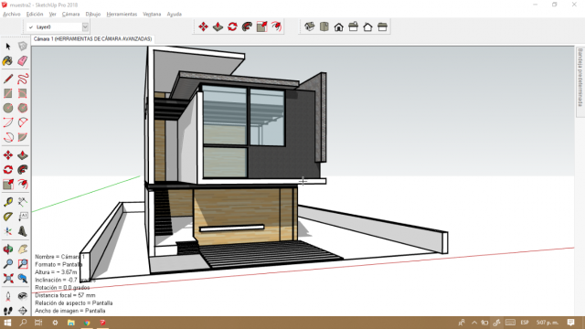This screenshot has height=329, width=585.
Task: Activate the Tape Measure tool
Action: tap(8, 202)
